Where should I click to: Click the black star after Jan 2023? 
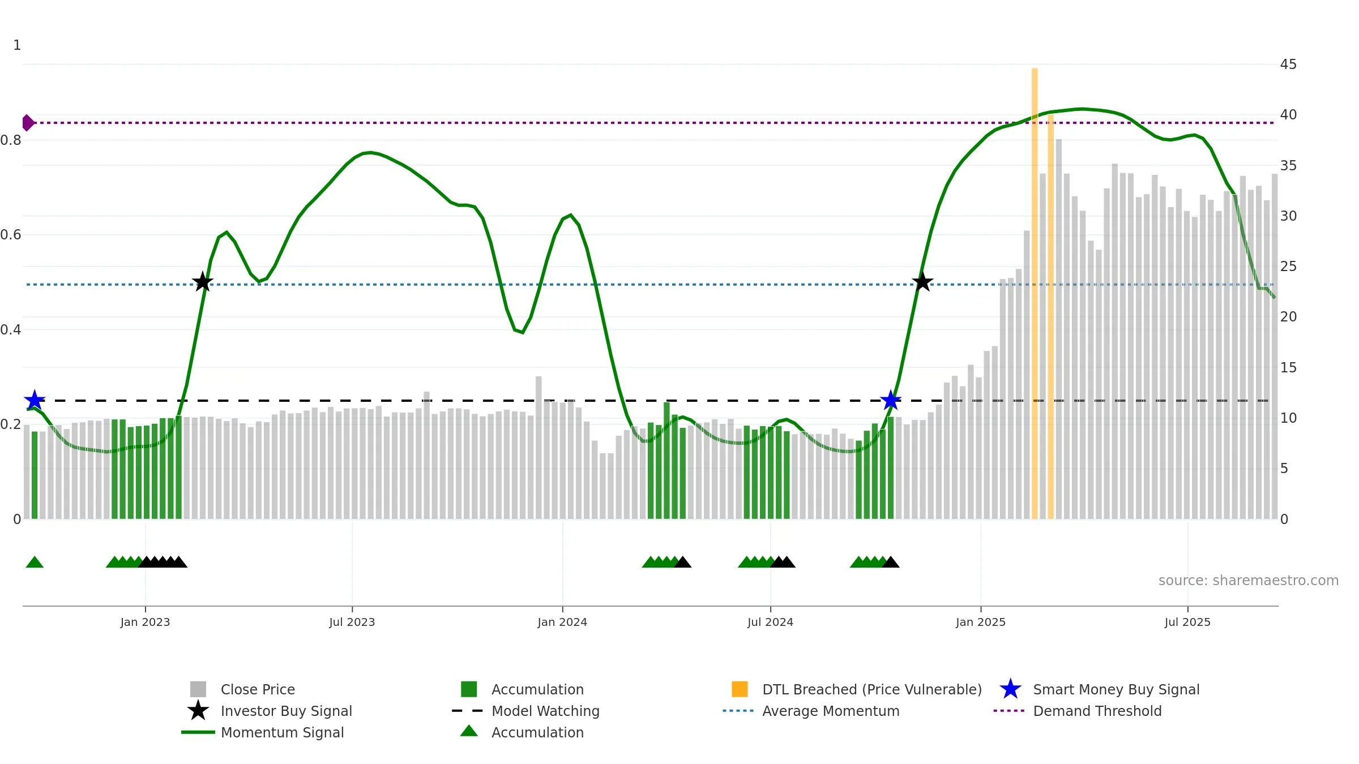203,281
